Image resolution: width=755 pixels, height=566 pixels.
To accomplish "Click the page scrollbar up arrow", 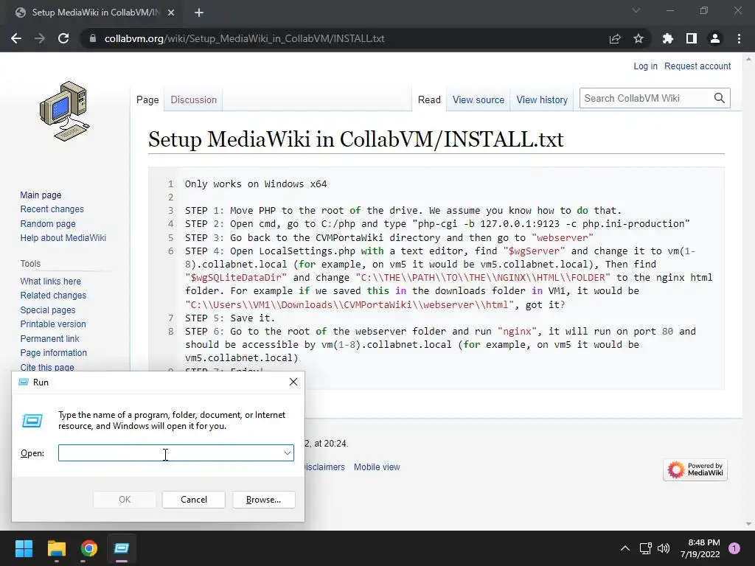I will tap(748, 59).
